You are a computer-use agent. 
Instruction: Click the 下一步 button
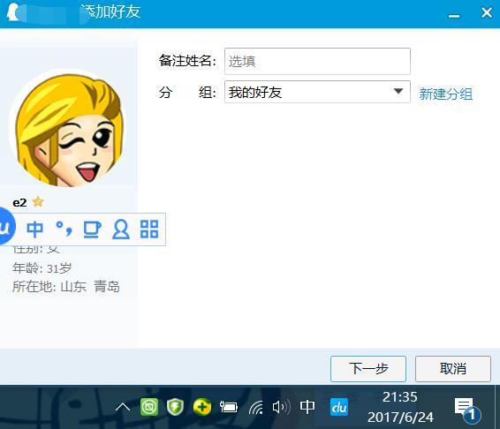[x=368, y=369]
